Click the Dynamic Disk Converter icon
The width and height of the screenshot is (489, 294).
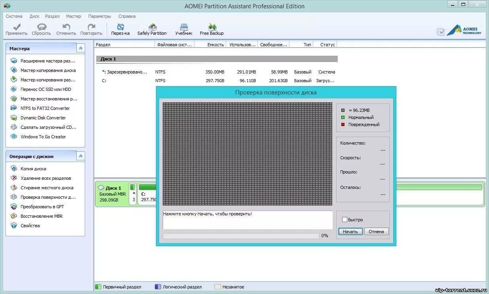pos(14,118)
